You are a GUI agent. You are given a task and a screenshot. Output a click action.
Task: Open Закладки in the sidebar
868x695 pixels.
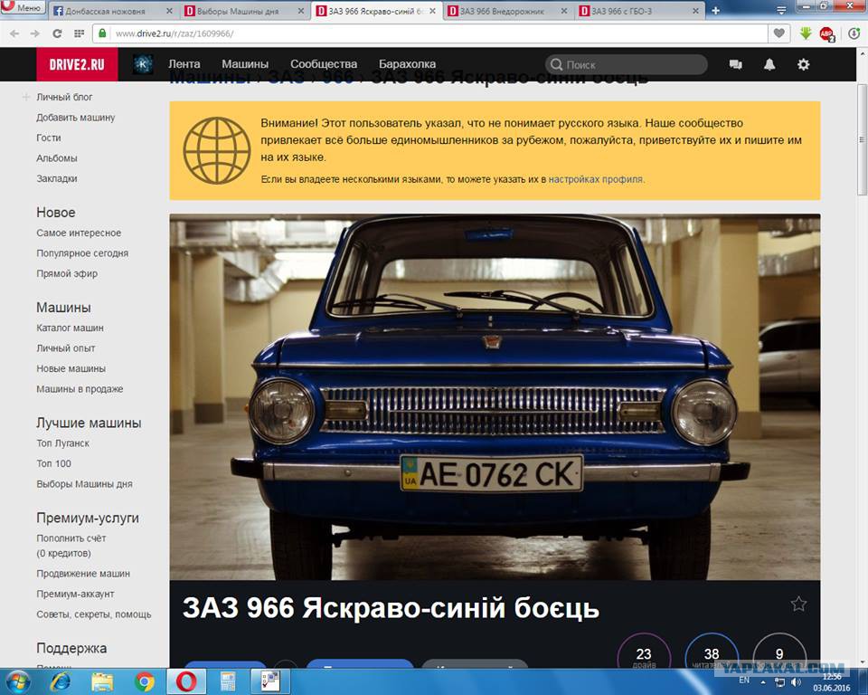click(56, 178)
